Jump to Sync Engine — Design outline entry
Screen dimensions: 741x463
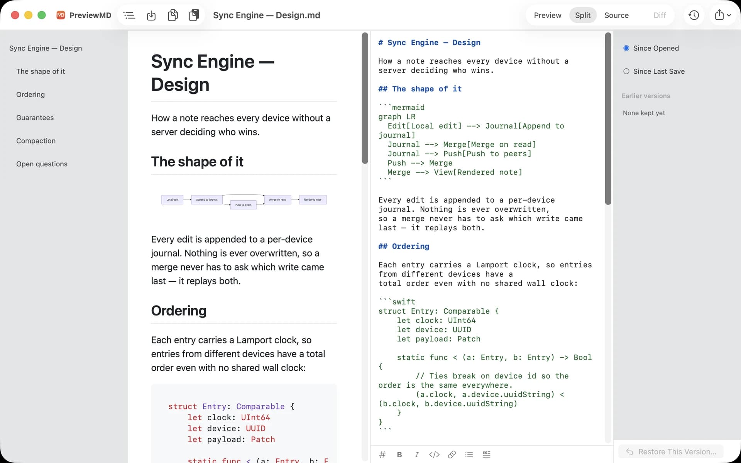pos(46,48)
